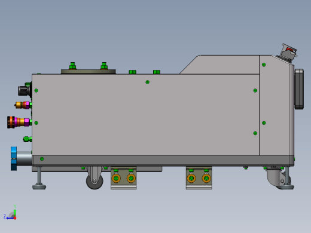
Task: Select the large grey side panel
Action: [x=145, y=115]
